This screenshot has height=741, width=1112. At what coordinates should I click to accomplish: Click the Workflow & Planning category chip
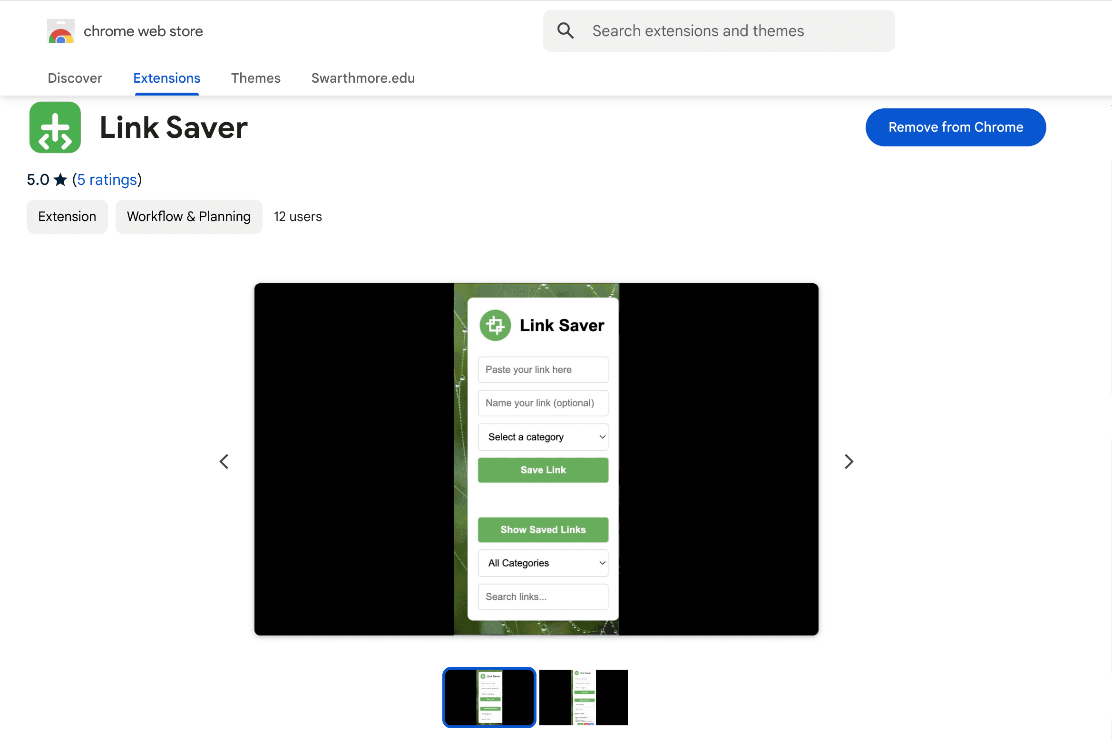189,217
